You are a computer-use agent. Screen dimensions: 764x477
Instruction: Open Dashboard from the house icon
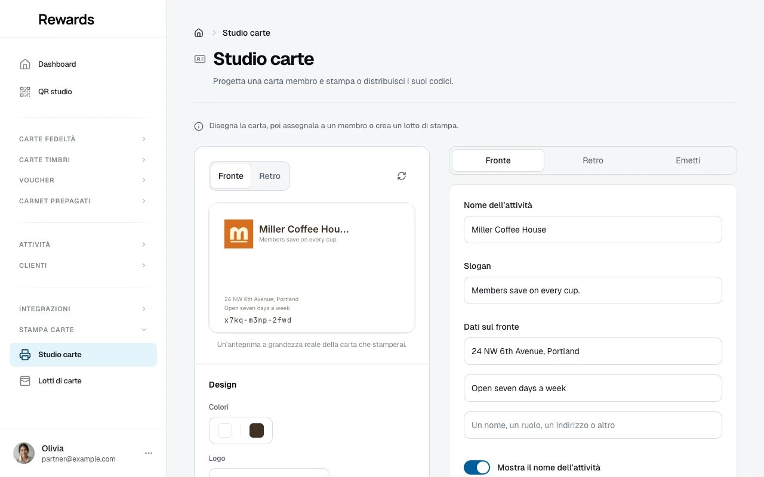pyautogui.click(x=25, y=64)
